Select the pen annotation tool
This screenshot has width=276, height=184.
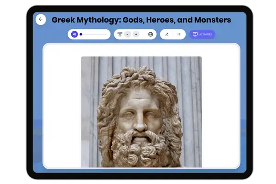[x=167, y=34]
